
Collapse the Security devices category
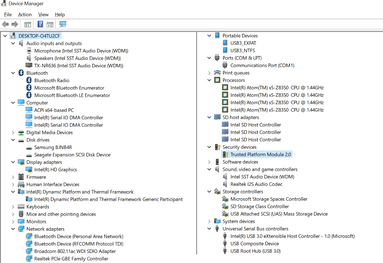209,147
